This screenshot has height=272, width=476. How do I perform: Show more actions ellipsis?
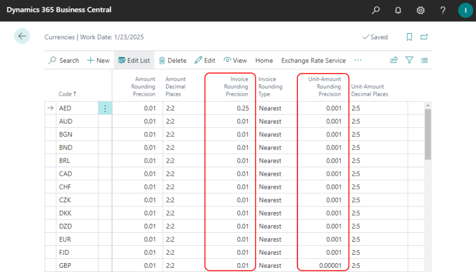coord(358,60)
